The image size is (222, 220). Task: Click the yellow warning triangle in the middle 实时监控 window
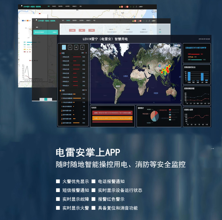[133, 21]
